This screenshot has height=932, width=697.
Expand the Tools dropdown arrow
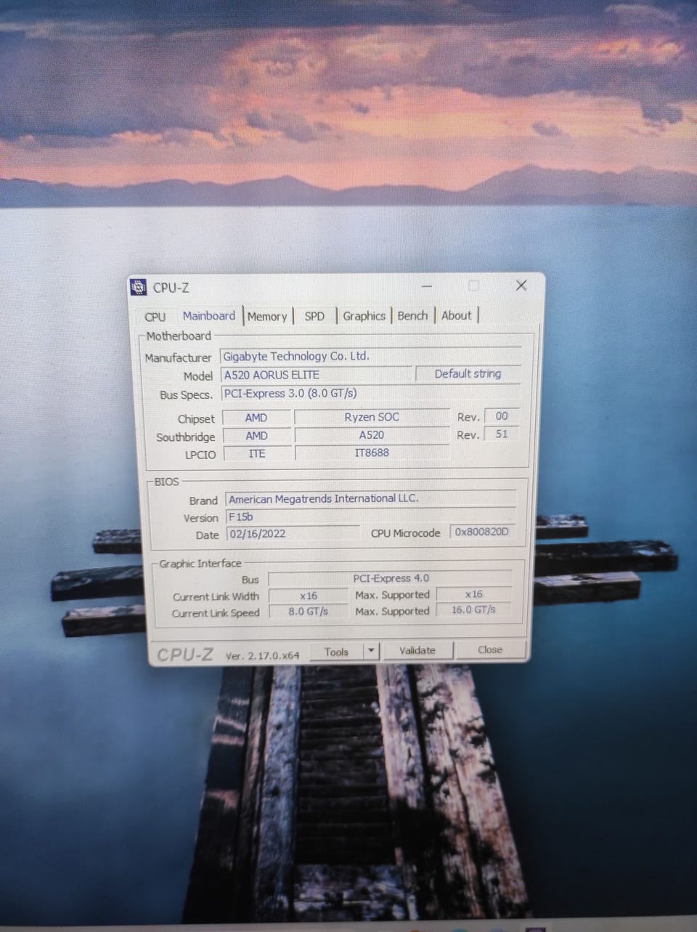tap(371, 651)
